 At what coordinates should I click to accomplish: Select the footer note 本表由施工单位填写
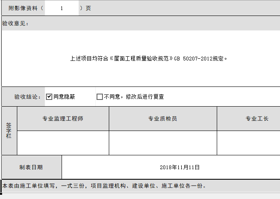(x=104, y=186)
